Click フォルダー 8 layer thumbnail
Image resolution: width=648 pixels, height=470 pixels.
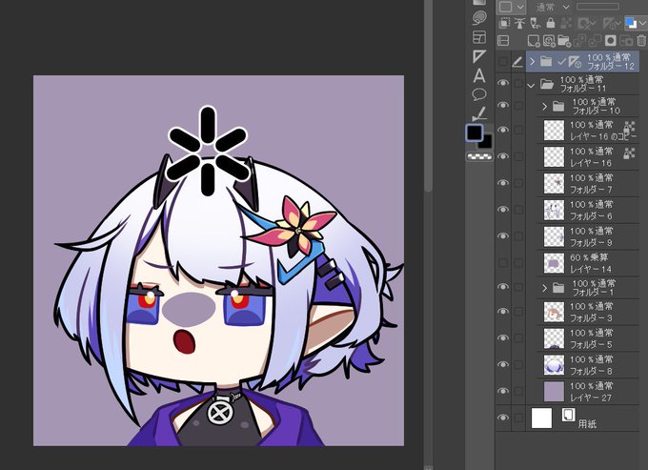click(554, 365)
